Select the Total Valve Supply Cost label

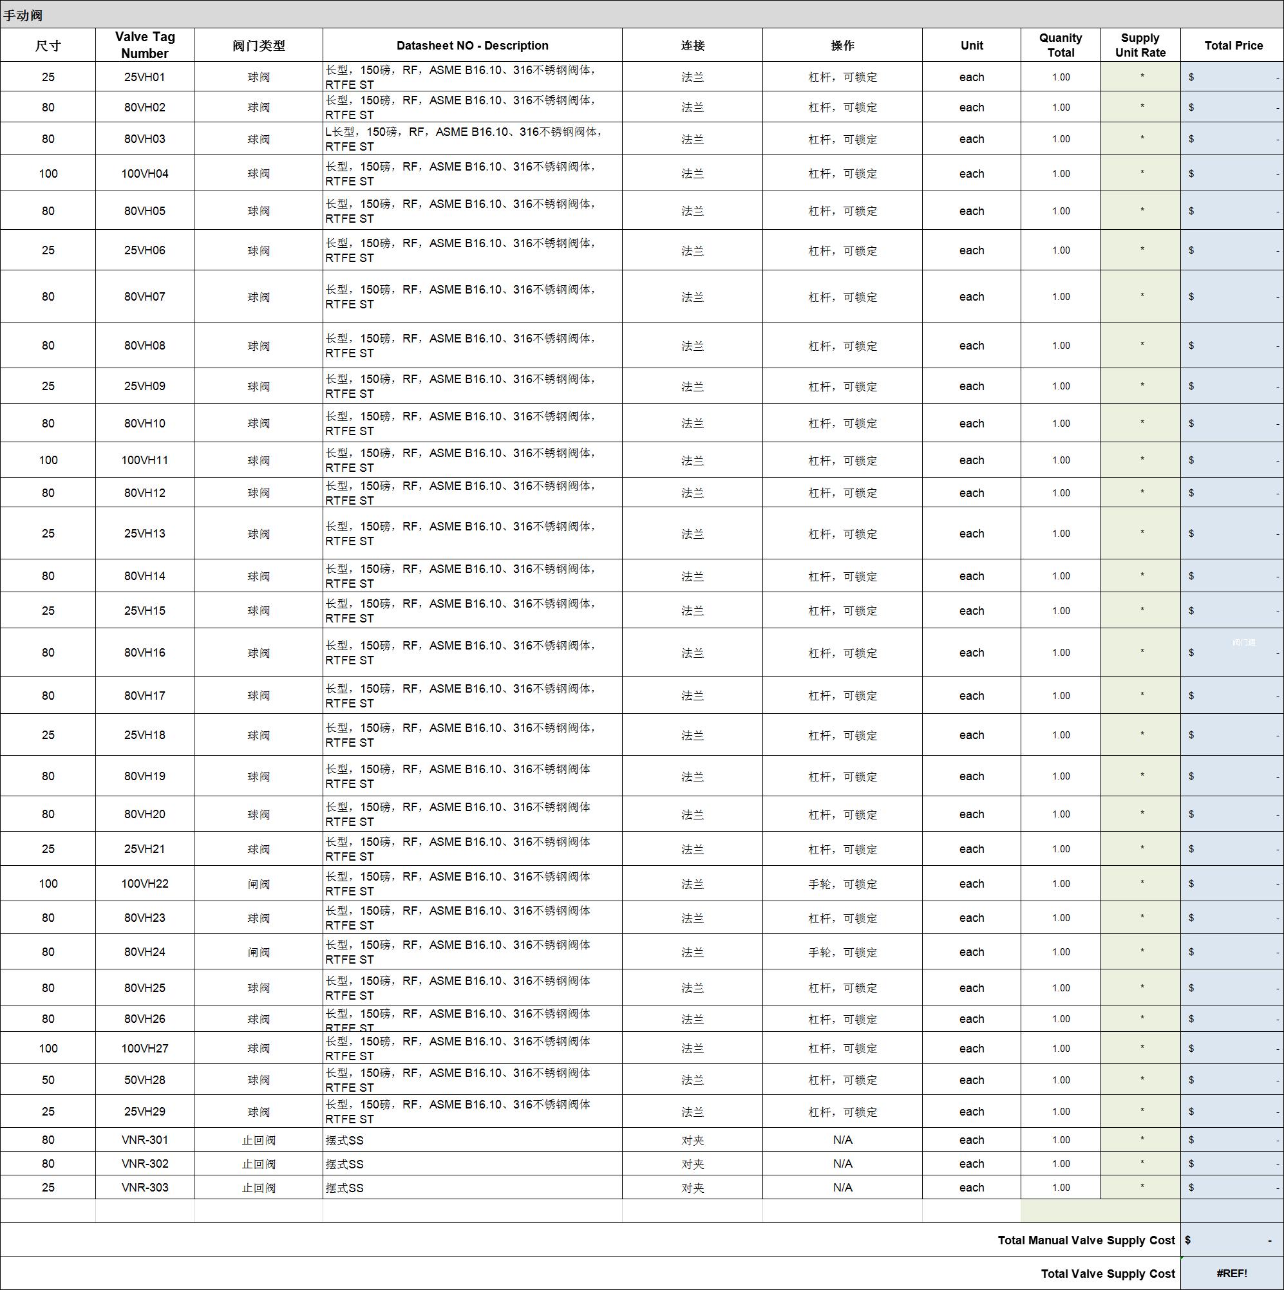coord(1107,1273)
